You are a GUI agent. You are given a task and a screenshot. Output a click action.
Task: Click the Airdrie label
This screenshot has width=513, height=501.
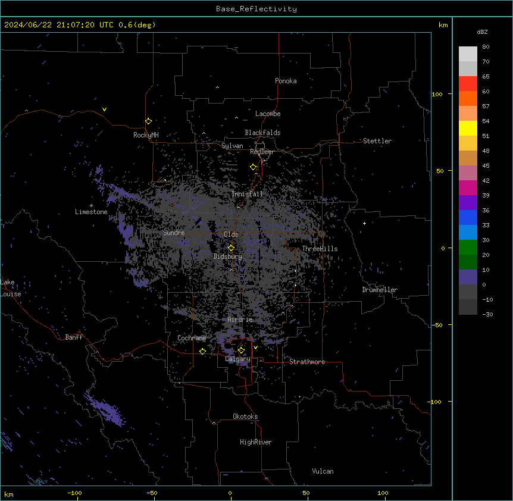[240, 320]
